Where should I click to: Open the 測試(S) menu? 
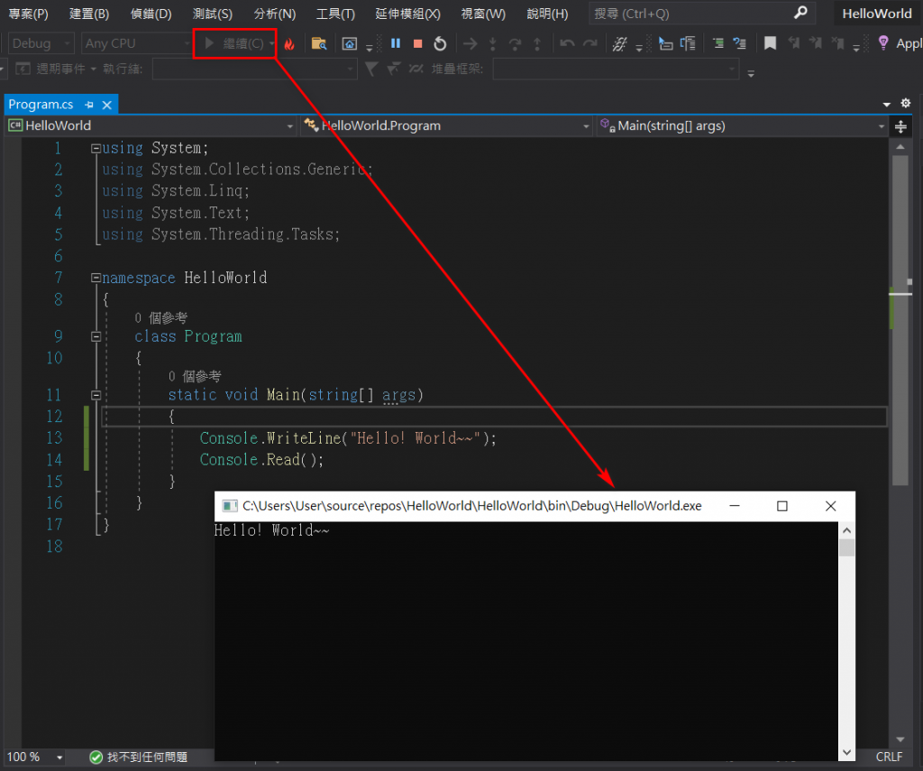pos(213,14)
